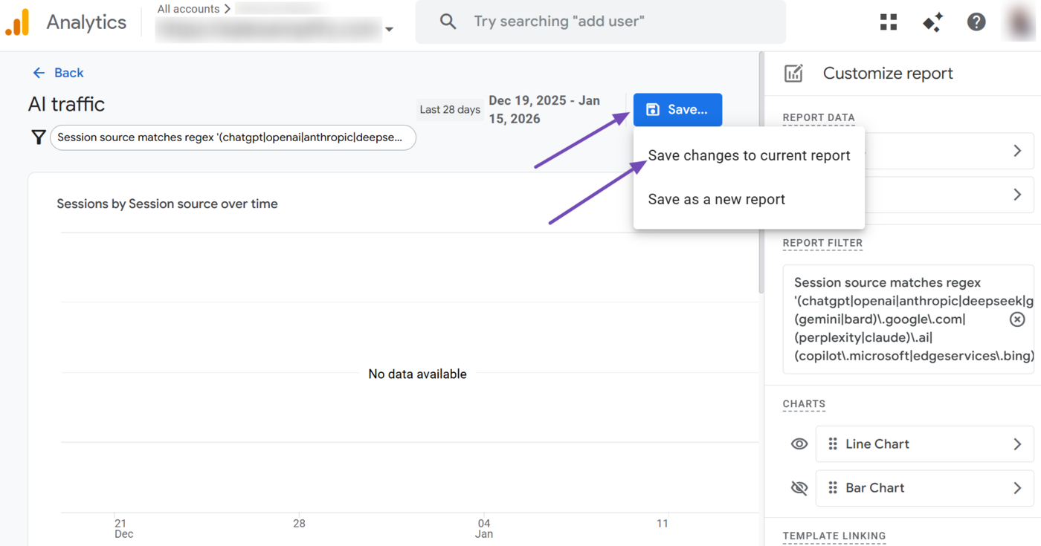Hide the Line Chart using its eye toggle

click(x=799, y=443)
